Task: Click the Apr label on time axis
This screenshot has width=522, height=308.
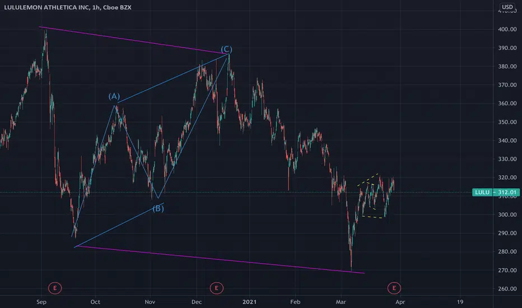Action: (x=400, y=302)
